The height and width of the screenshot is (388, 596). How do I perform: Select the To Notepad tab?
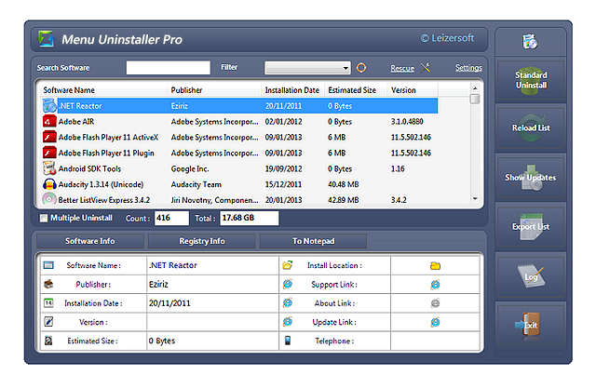(x=313, y=241)
